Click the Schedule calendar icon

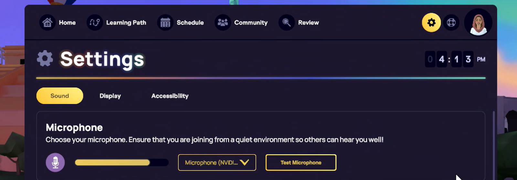pyautogui.click(x=165, y=23)
